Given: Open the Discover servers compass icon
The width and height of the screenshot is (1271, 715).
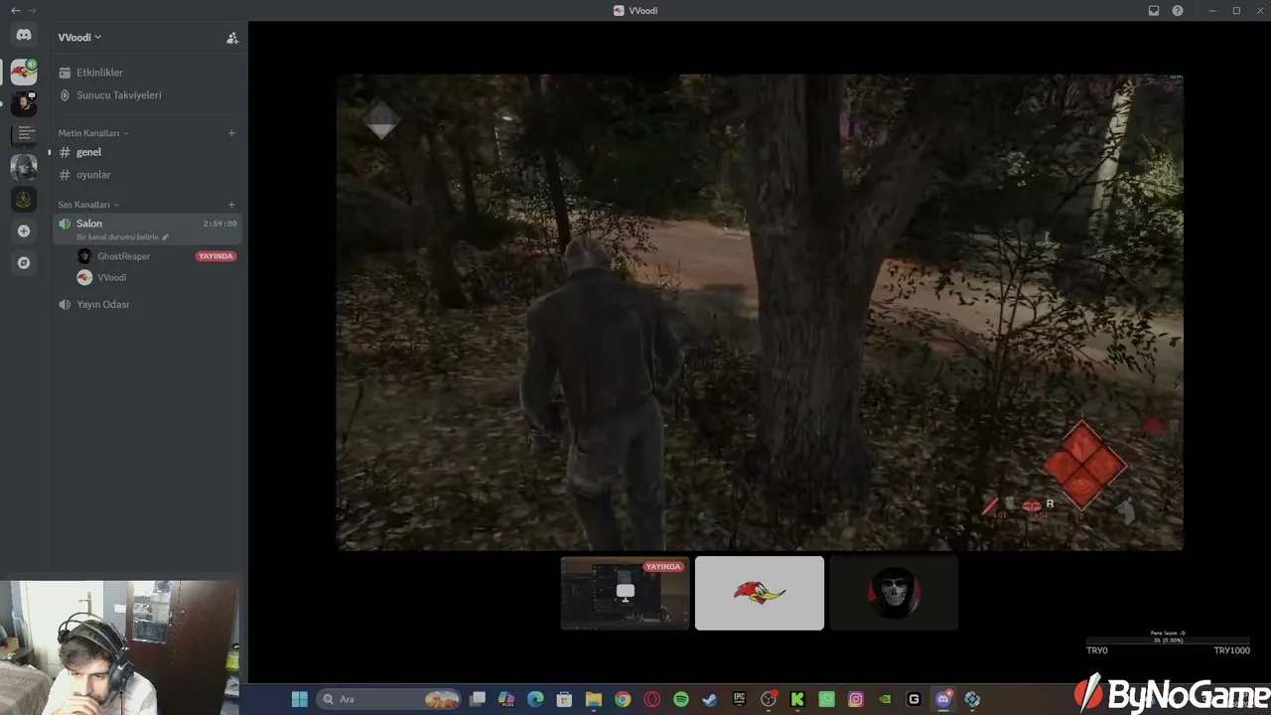Looking at the screenshot, I should point(24,263).
